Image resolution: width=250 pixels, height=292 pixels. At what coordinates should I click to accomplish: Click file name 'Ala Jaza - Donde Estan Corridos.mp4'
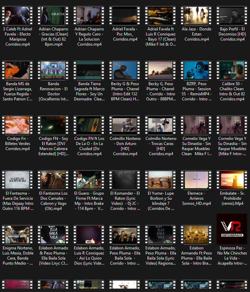[196, 34]
